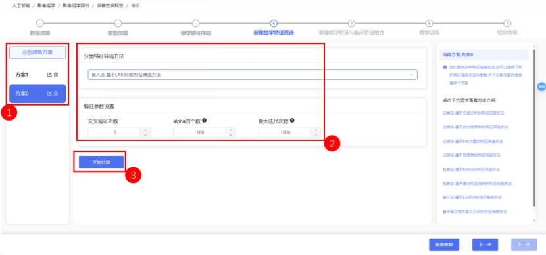Click the 特征参数设置 section title
This screenshot has width=546, height=255.
99,106
